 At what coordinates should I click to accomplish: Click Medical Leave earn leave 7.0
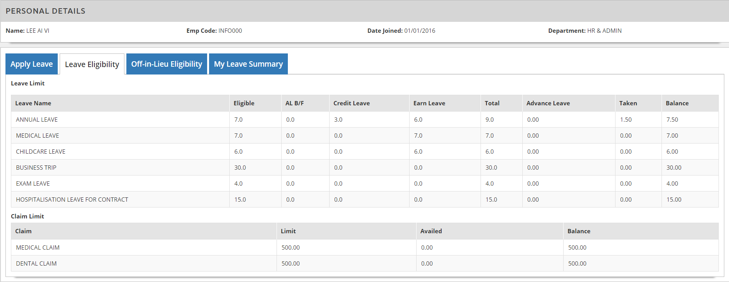pos(418,136)
